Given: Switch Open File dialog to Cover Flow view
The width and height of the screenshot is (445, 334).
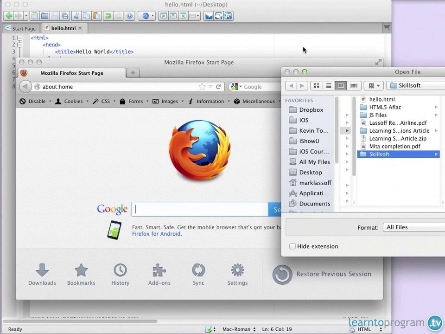Looking at the screenshot, I should 354,85.
